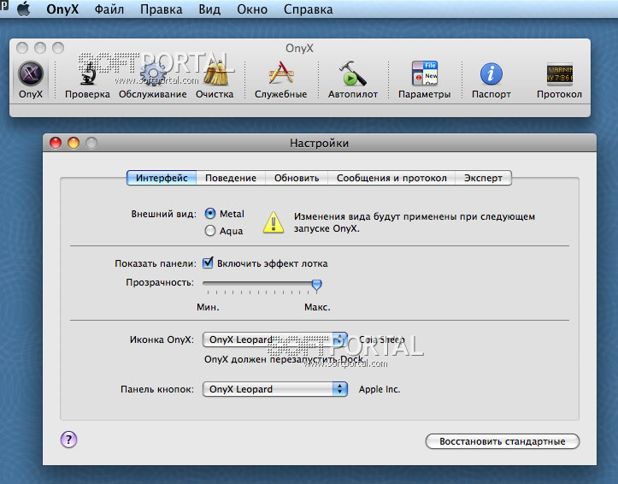The height and width of the screenshot is (484, 618).
Task: Switch to the Интерфейс tab
Action: point(162,178)
